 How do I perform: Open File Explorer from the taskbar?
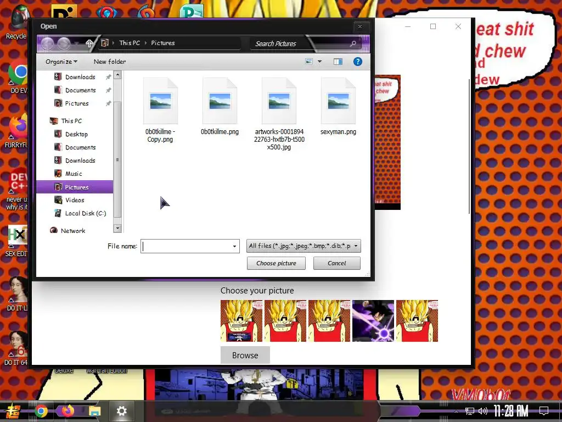click(94, 411)
